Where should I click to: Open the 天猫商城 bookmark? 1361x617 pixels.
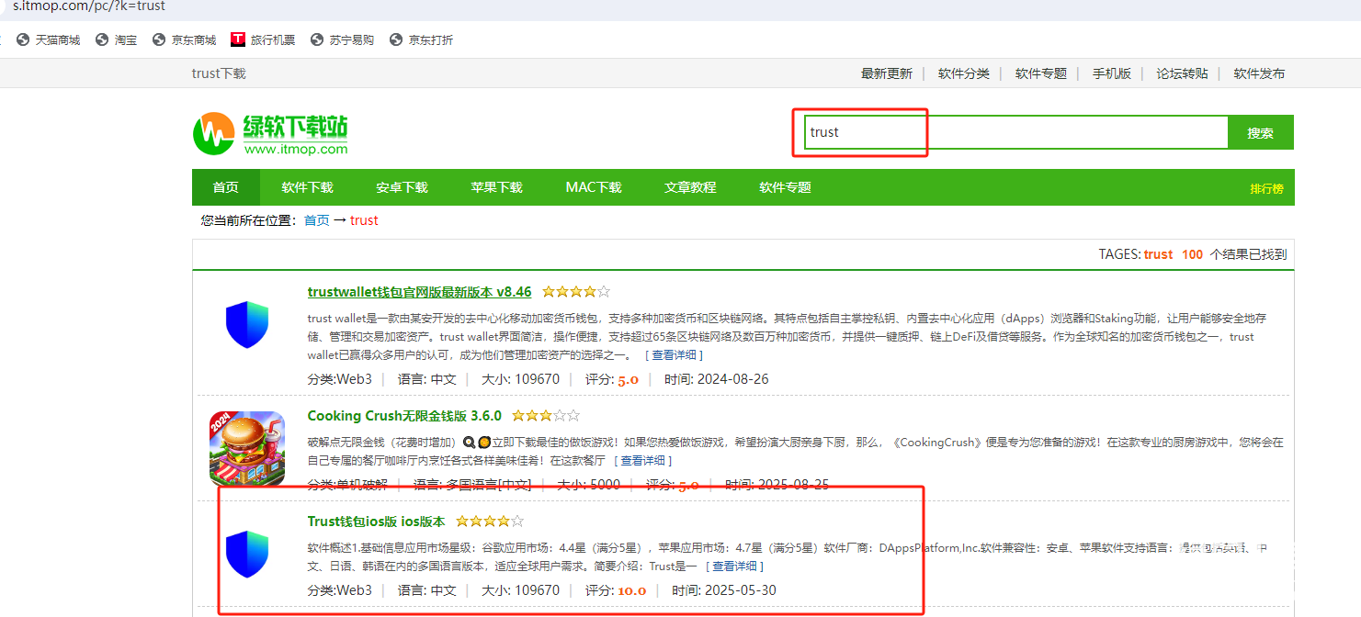point(49,40)
